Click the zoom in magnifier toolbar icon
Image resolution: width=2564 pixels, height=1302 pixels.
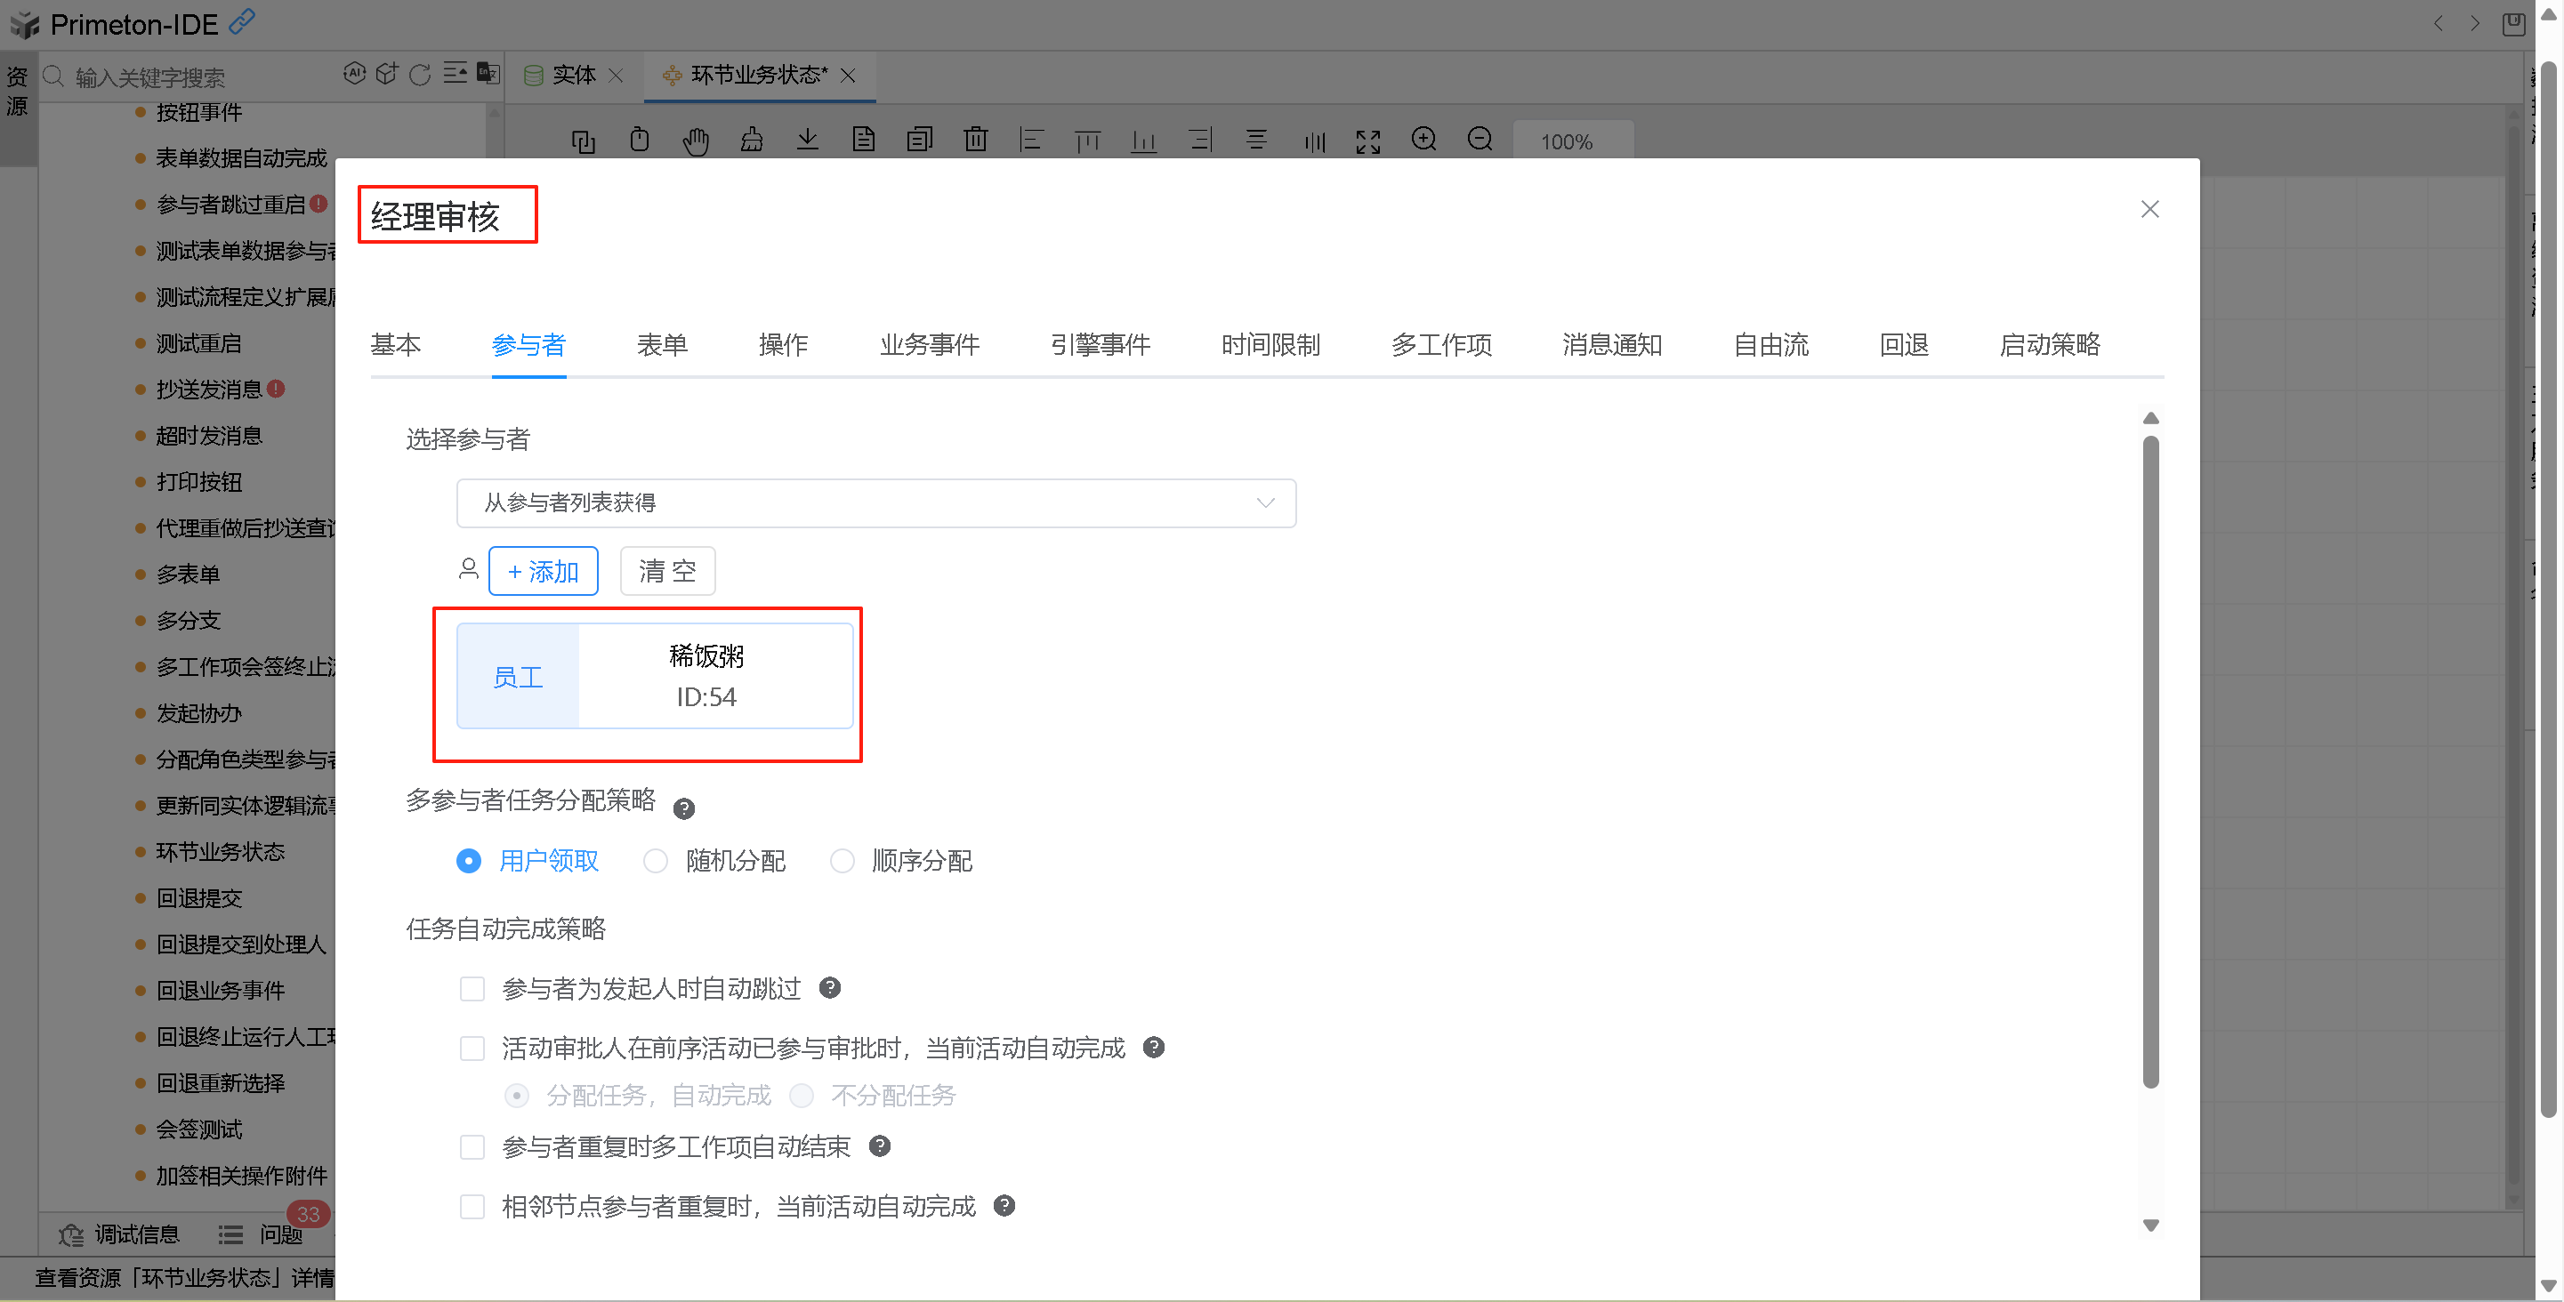point(1423,141)
